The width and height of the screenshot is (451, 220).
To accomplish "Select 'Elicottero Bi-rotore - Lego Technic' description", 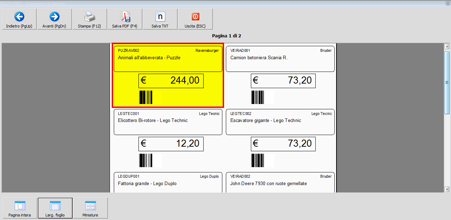I will pyautogui.click(x=153, y=121).
